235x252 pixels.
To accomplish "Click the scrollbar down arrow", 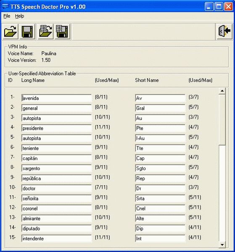I will pos(222,244).
